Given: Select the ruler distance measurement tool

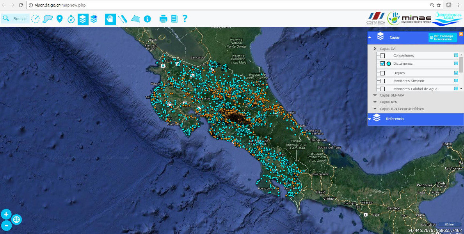Looking at the screenshot, I should coord(123,19).
